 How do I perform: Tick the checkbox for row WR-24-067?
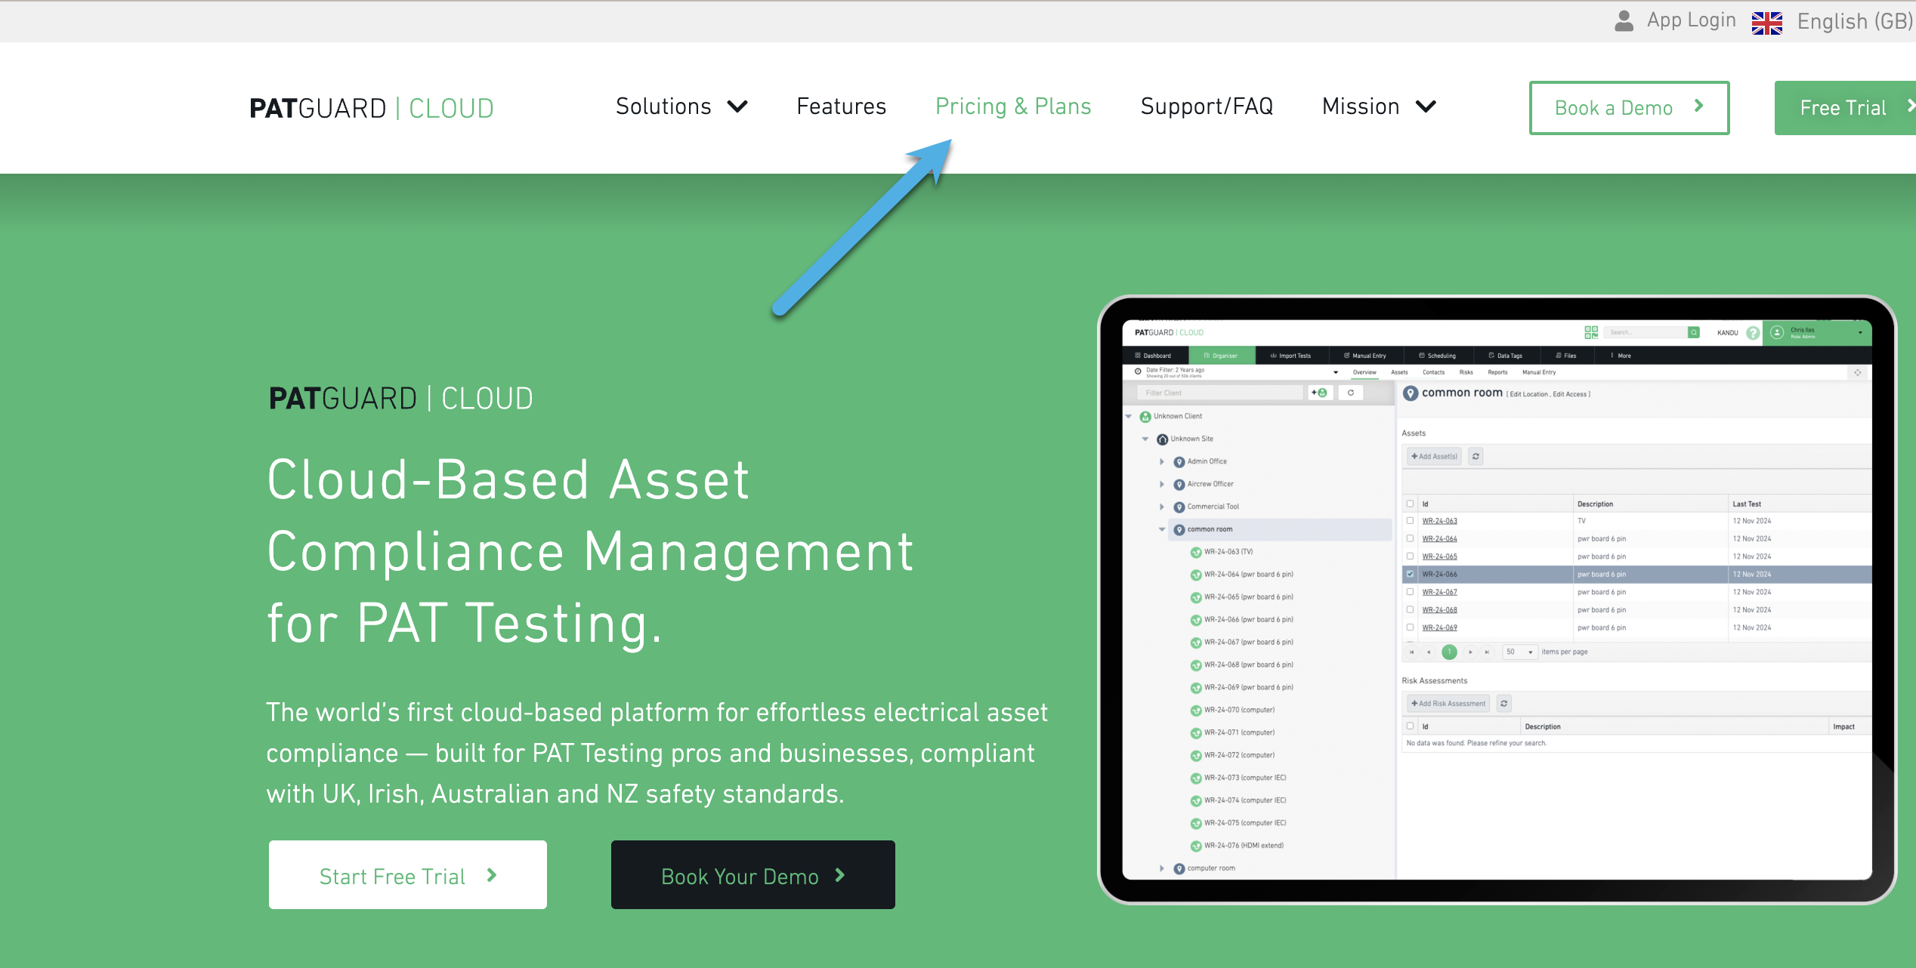[1410, 592]
